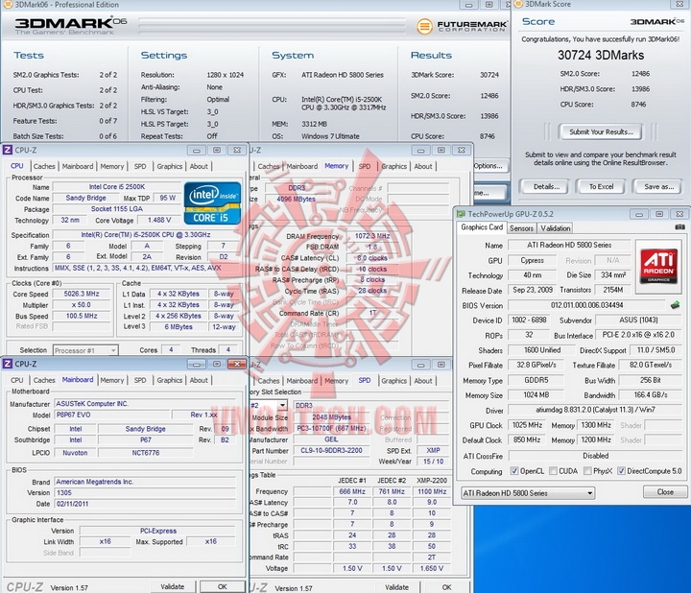
Task: Click the Core Speed value 5026.3 MHz
Action: tap(82, 294)
